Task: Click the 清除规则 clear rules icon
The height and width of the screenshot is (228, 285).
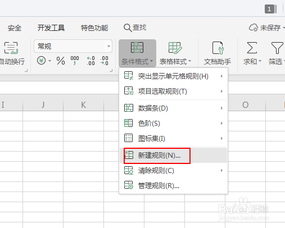Action: pyautogui.click(x=129, y=170)
